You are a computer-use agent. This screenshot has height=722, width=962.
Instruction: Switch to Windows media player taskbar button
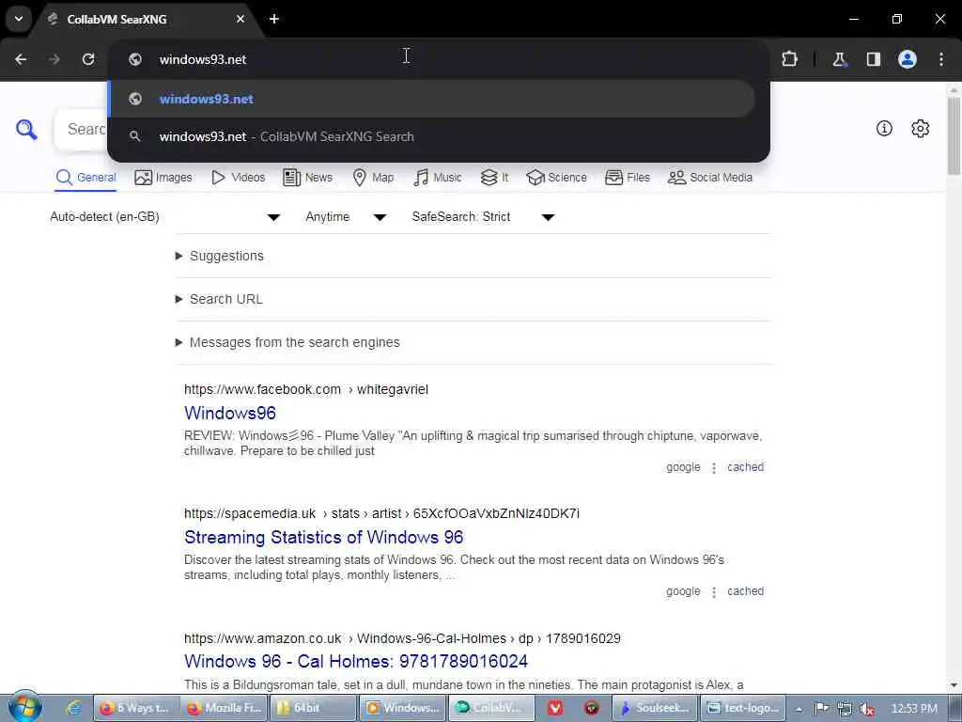[x=401, y=708]
